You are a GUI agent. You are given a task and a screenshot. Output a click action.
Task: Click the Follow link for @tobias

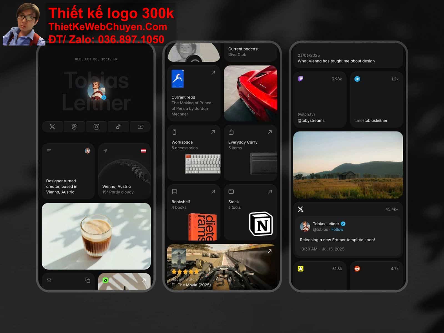pos(337,229)
